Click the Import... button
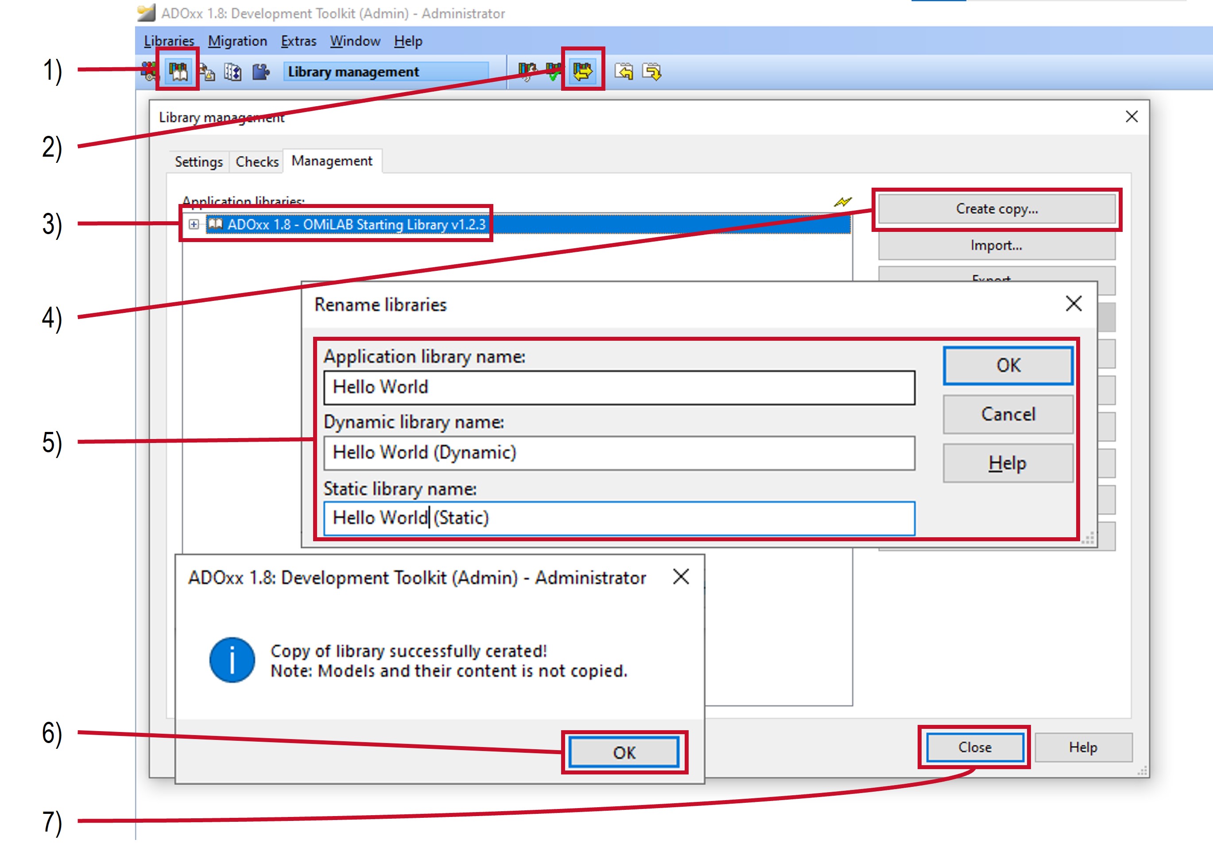This screenshot has width=1213, height=855. 997,246
